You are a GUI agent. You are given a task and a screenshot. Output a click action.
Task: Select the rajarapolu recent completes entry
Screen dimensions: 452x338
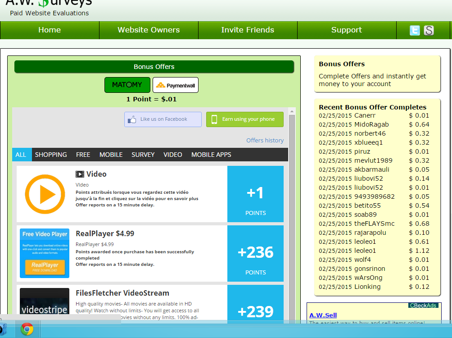[x=374, y=233]
